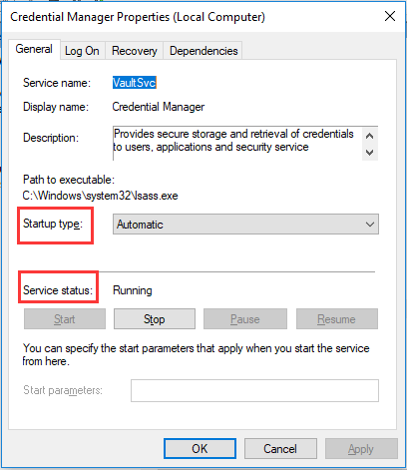Expand the Startup type dropdown
Image resolution: width=407 pixels, height=470 pixels.
click(245, 225)
